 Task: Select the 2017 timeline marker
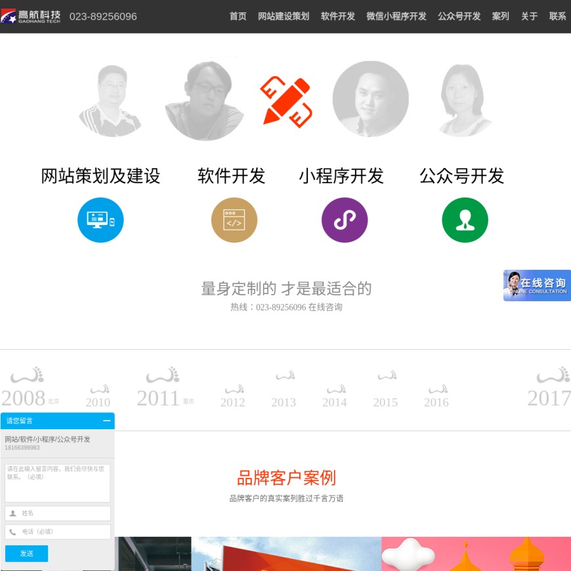(x=549, y=387)
